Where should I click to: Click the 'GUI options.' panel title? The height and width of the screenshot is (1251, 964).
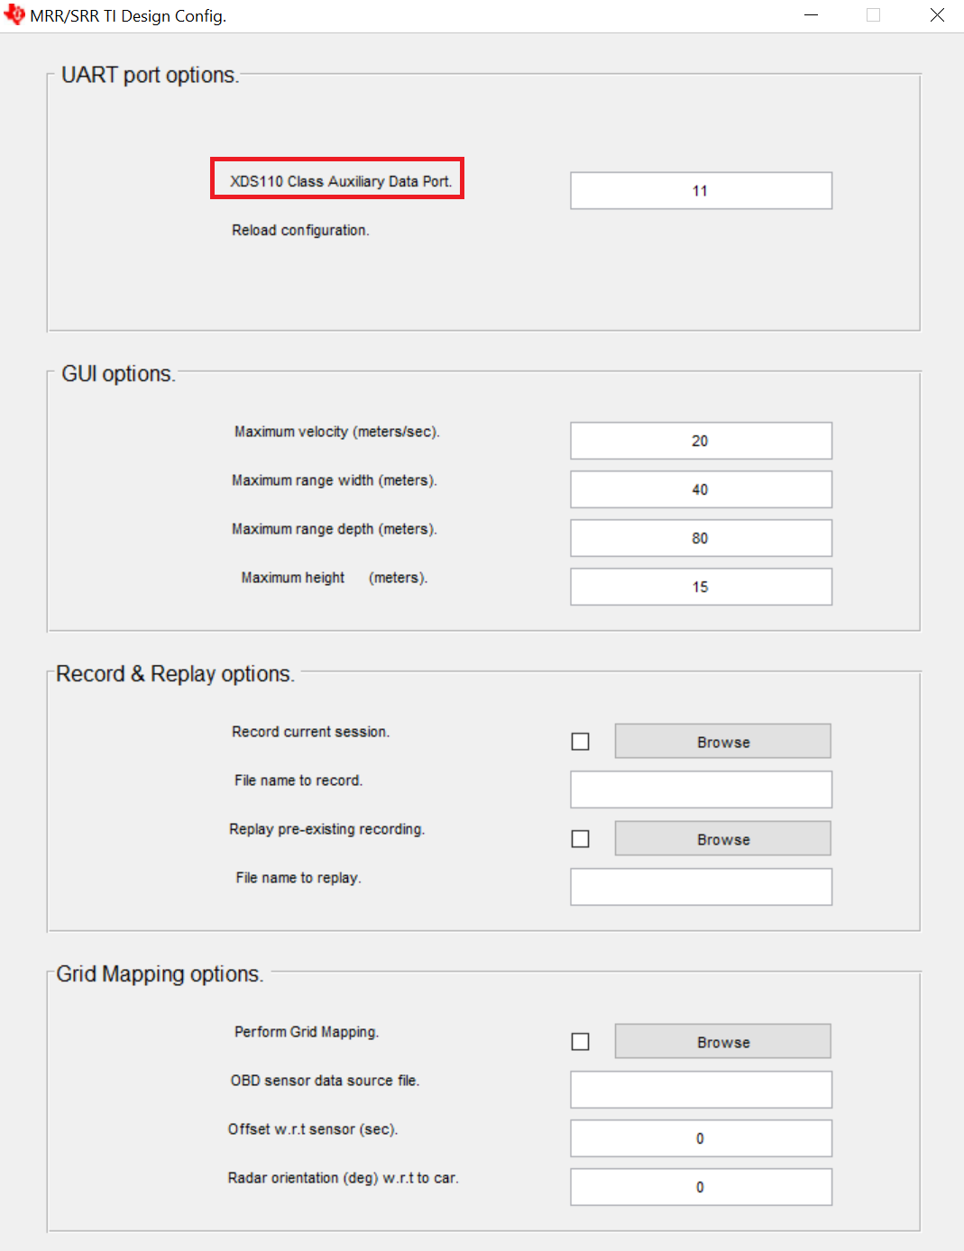pyautogui.click(x=119, y=374)
